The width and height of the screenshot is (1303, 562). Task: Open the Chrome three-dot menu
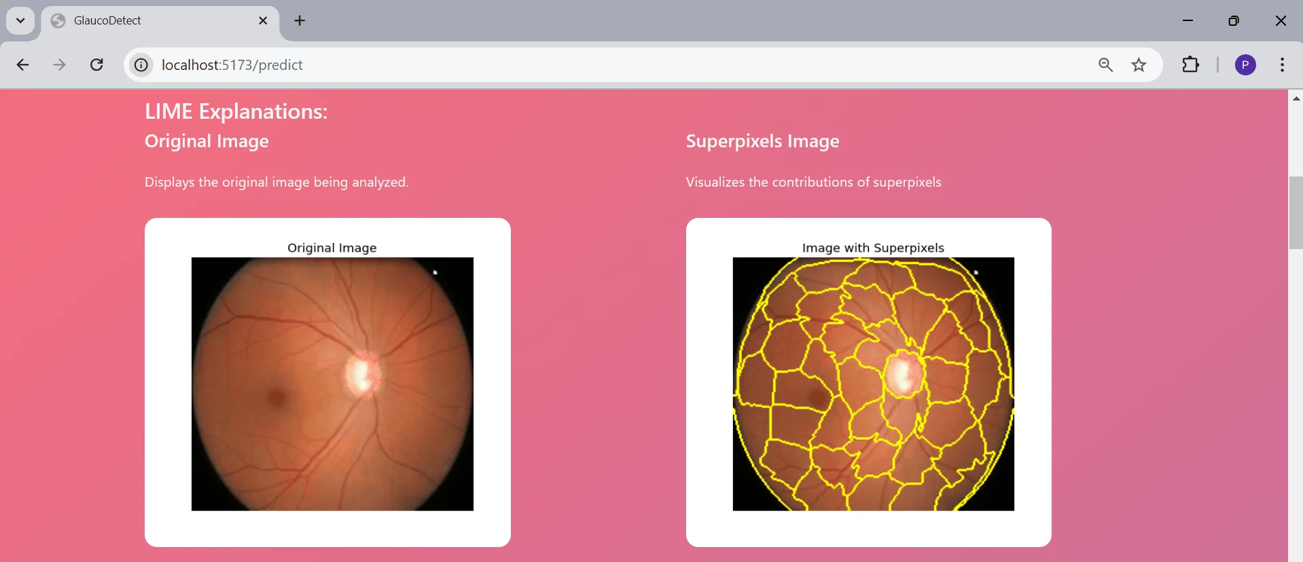[1282, 65]
